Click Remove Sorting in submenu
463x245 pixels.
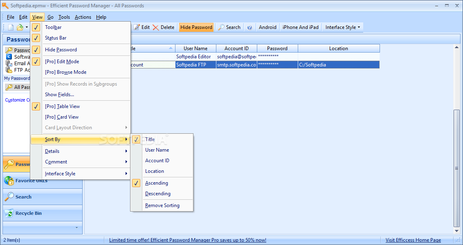click(162, 205)
